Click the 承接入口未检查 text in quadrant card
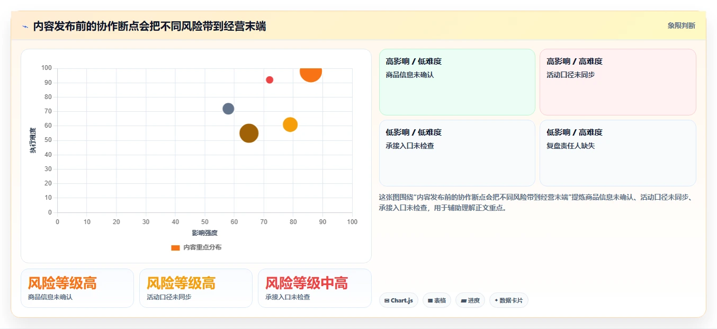This screenshot has height=329, width=717. (410, 146)
